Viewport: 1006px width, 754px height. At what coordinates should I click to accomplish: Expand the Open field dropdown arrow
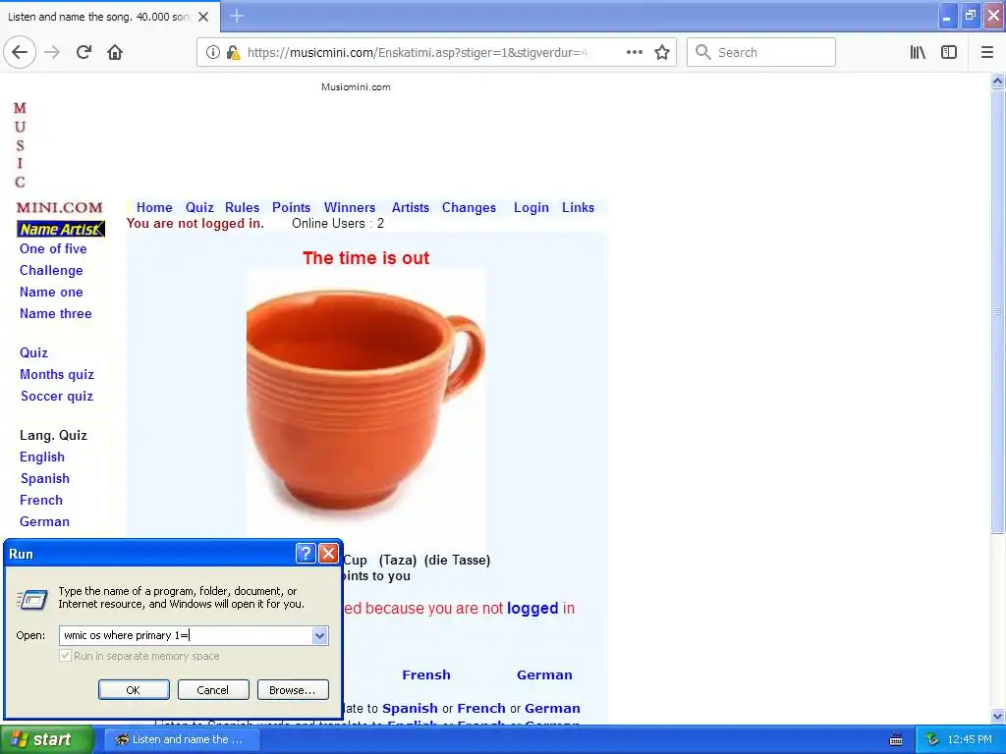(319, 635)
